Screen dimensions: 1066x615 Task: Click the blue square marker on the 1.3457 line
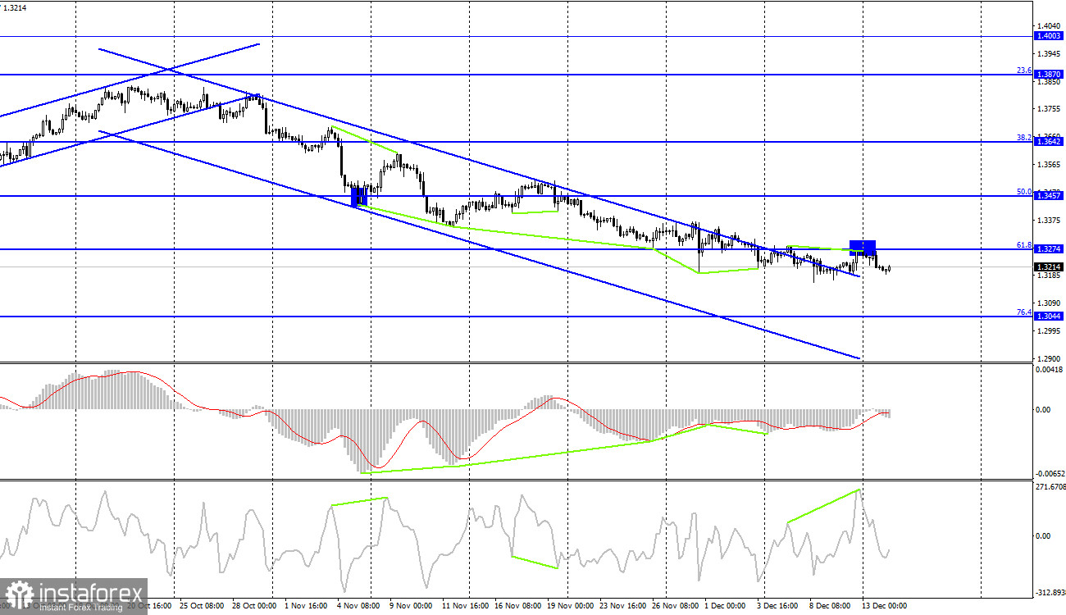pyautogui.click(x=360, y=197)
